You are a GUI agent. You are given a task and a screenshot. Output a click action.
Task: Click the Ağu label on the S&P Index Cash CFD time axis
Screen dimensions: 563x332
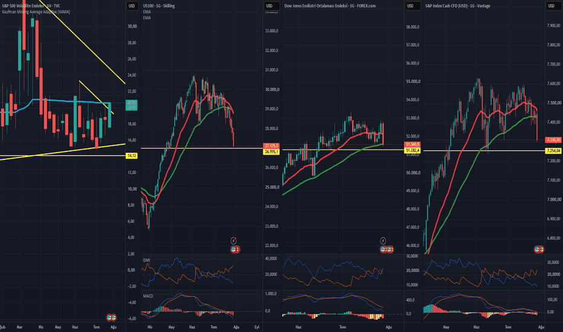coord(541,327)
